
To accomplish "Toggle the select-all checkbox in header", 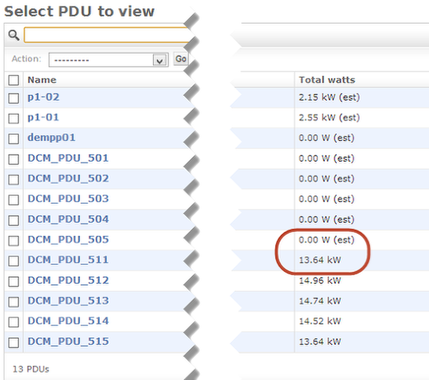I will [14, 80].
